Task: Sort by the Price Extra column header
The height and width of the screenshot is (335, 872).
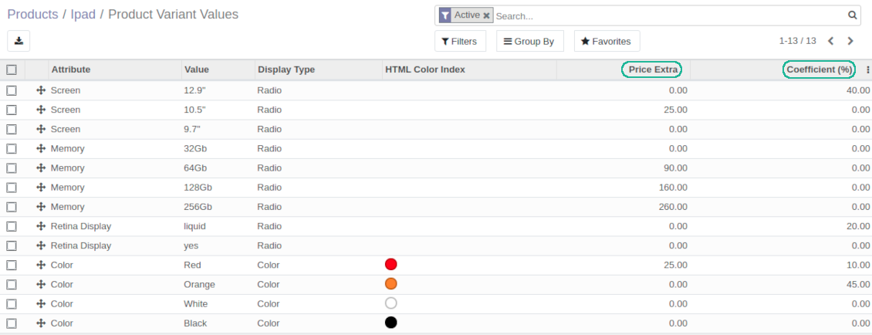Action: pos(654,69)
